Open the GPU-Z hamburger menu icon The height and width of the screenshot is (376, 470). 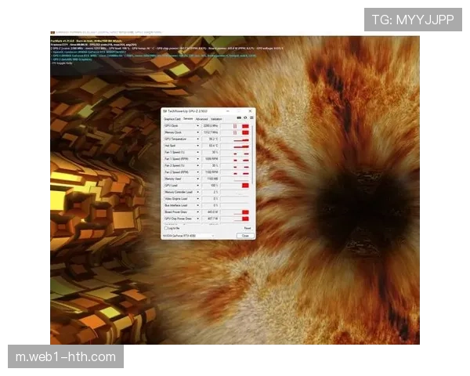pos(250,119)
